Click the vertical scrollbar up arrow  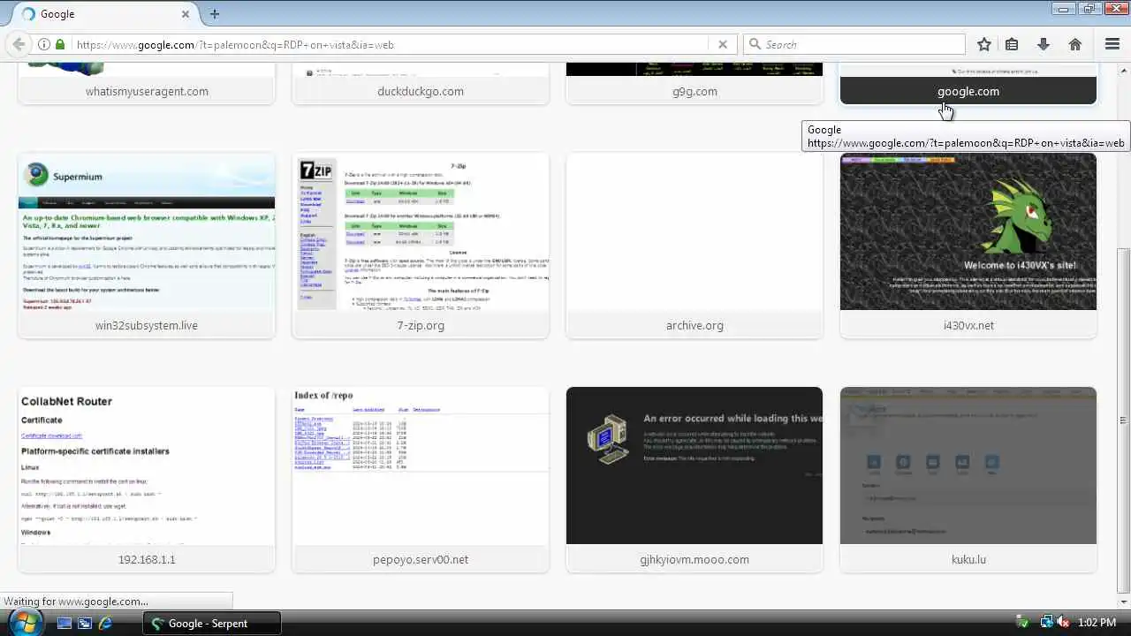1123,71
